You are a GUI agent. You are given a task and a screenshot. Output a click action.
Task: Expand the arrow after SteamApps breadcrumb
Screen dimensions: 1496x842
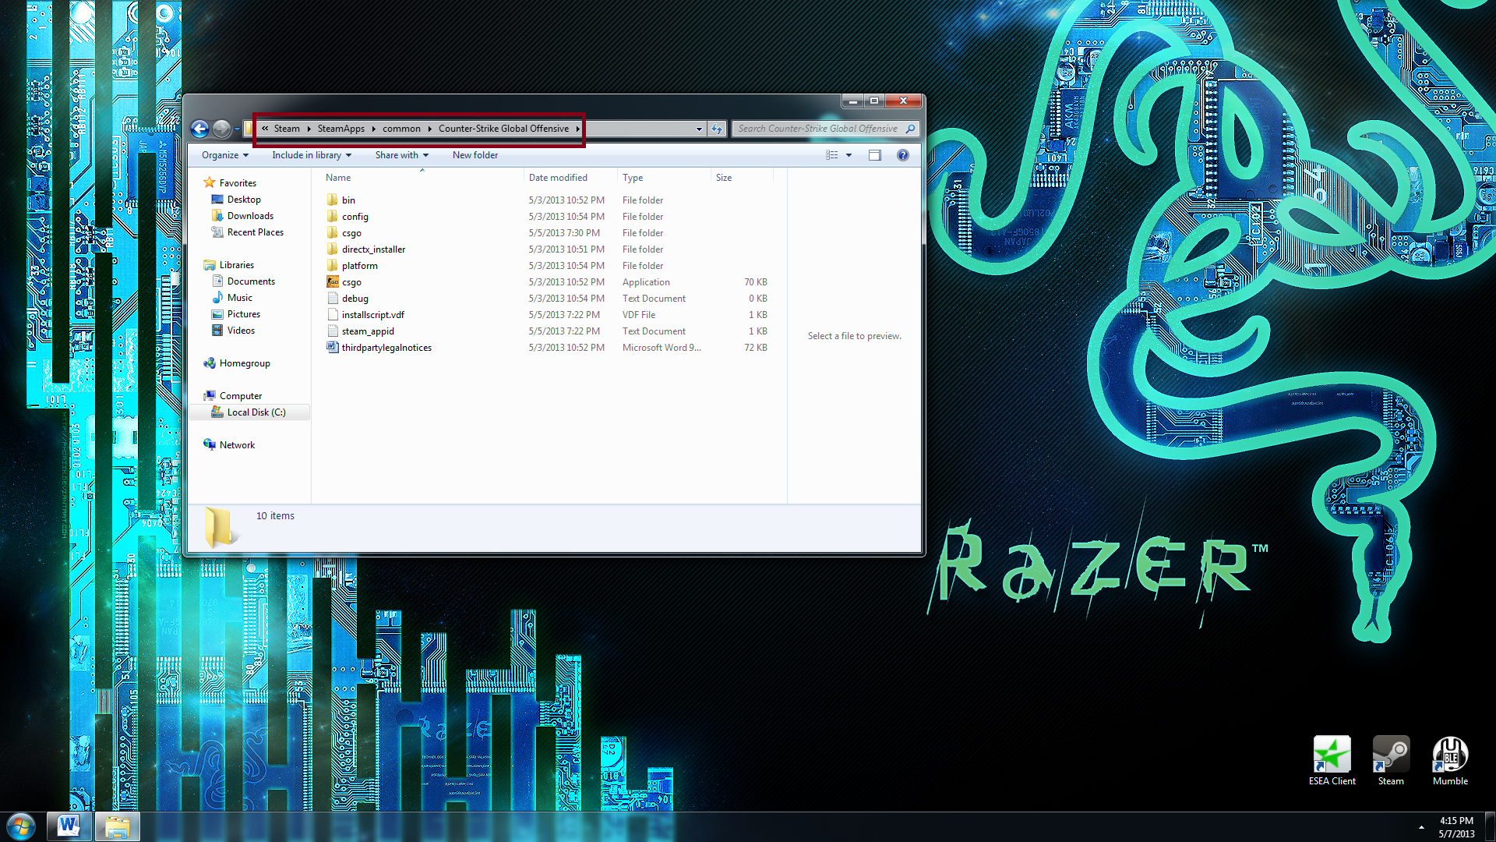[373, 129]
